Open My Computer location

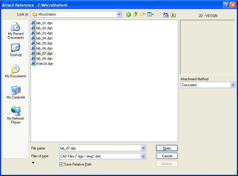coord(16,92)
